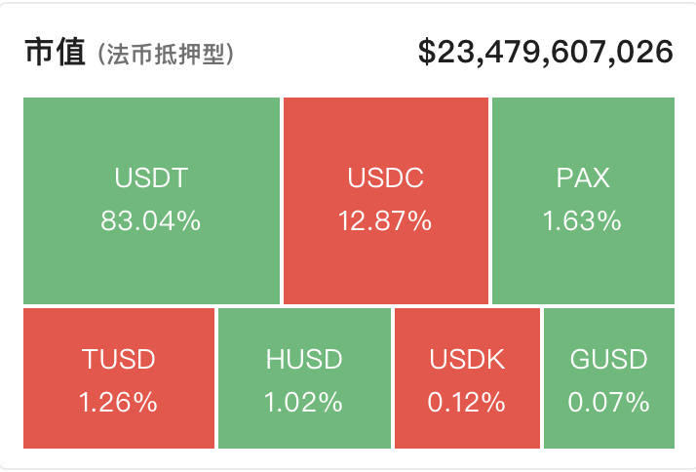696x472 pixels.
Task: Select the red USDK treemap tile
Action: (x=467, y=378)
